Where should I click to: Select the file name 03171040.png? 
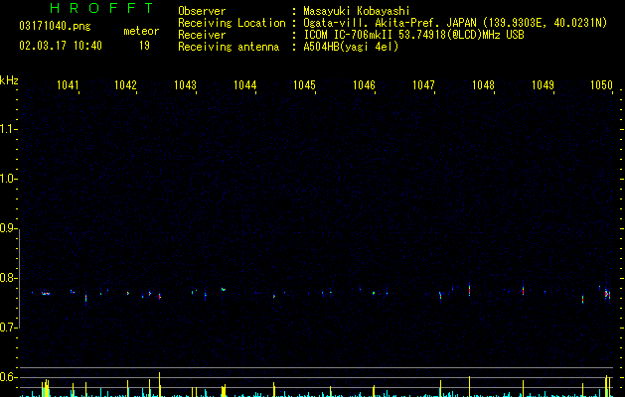(x=55, y=26)
